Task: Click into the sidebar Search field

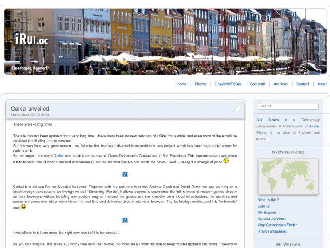Action: (x=288, y=106)
